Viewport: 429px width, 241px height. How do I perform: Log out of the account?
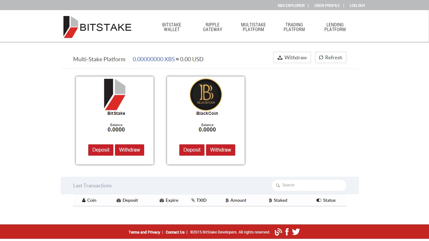pyautogui.click(x=357, y=6)
